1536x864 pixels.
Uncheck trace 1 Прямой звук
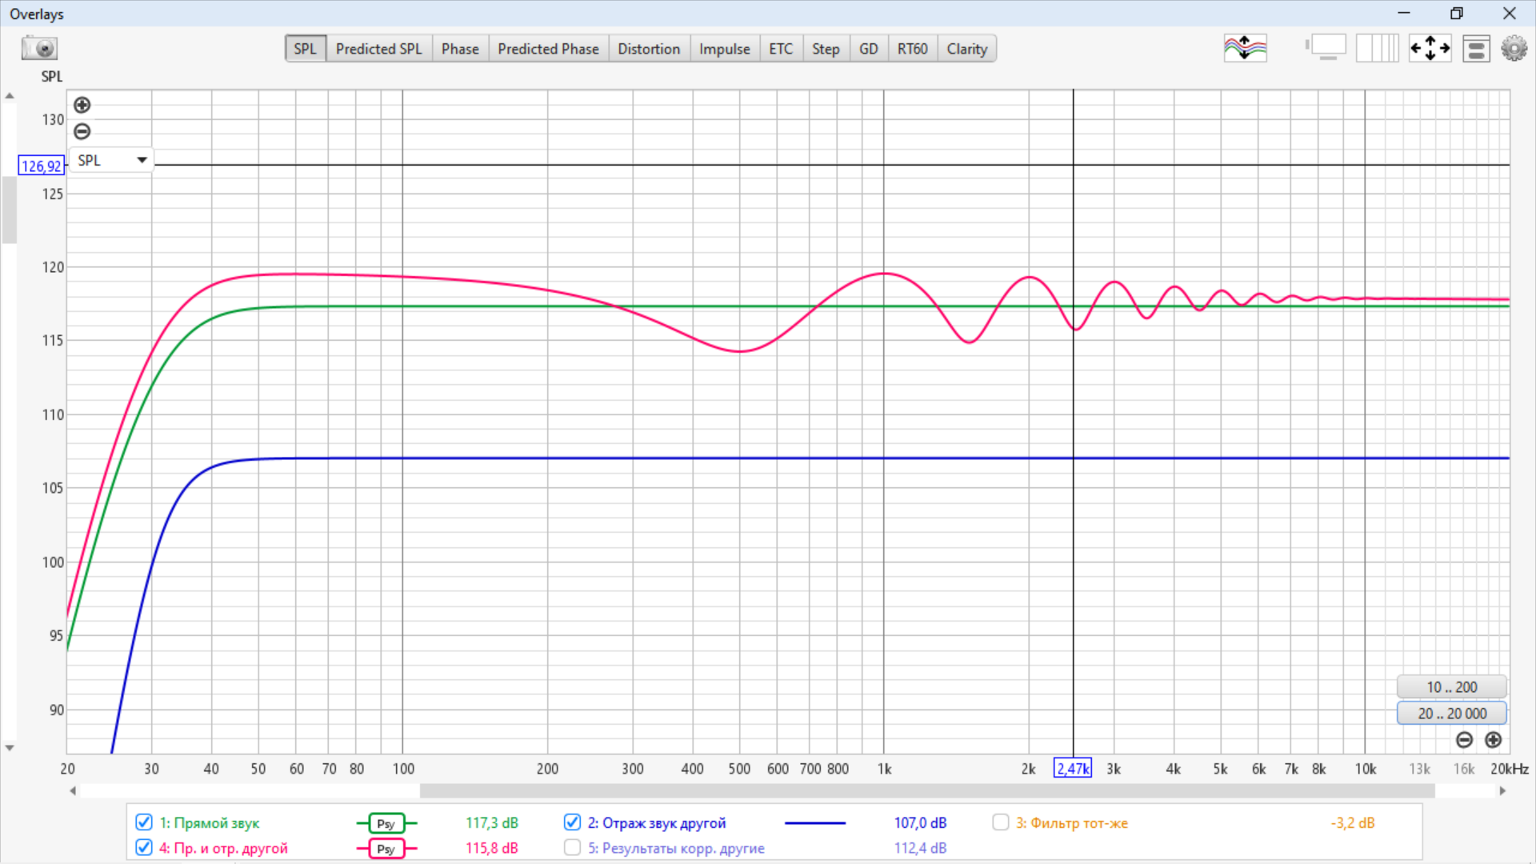coord(144,822)
